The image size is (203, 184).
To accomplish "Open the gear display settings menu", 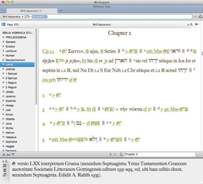I will (x=196, y=24).
